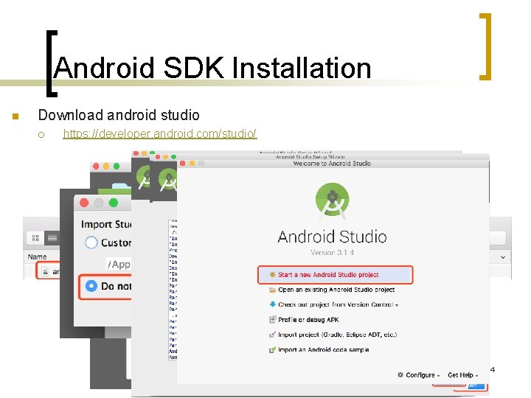Open the developer.android.com/studio link
531x398 pixels.
click(160, 133)
